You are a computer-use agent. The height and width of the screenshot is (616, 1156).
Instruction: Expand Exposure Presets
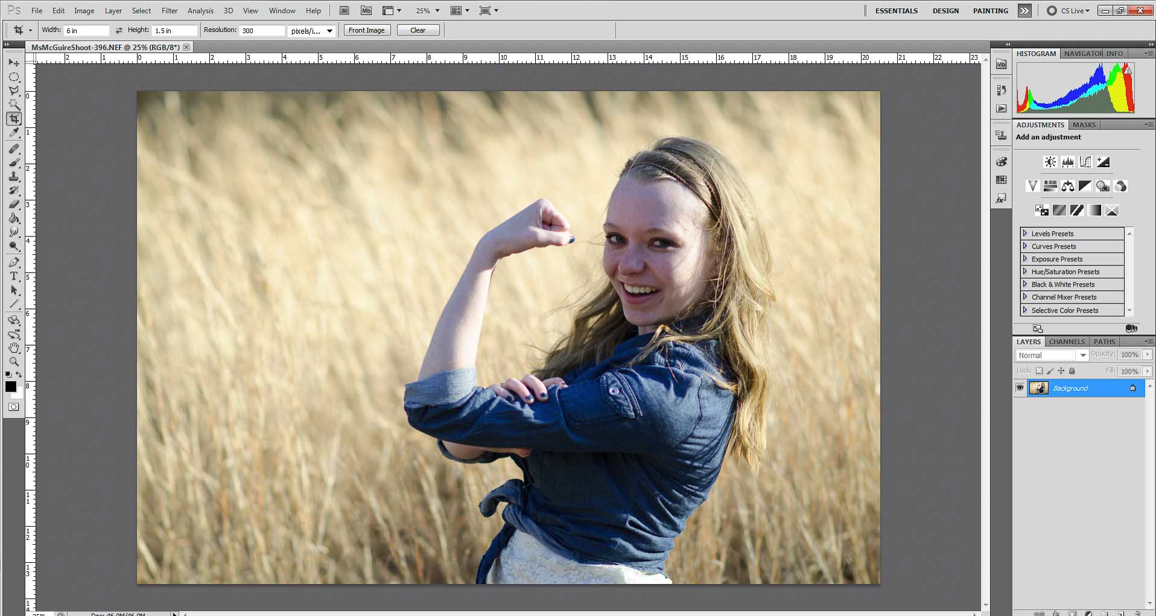point(1024,259)
